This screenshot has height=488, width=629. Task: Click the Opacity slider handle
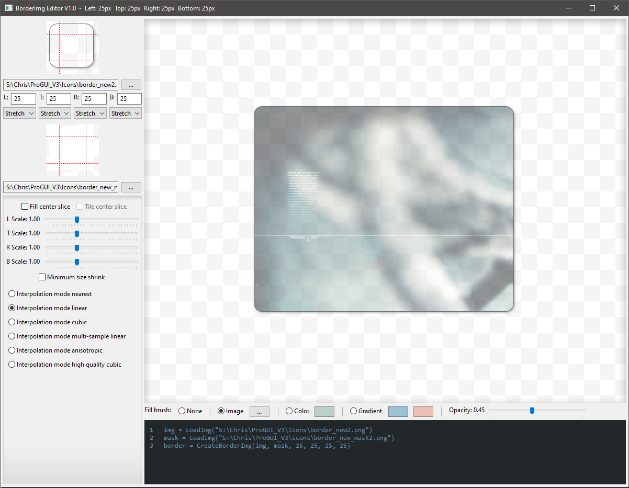click(x=532, y=411)
